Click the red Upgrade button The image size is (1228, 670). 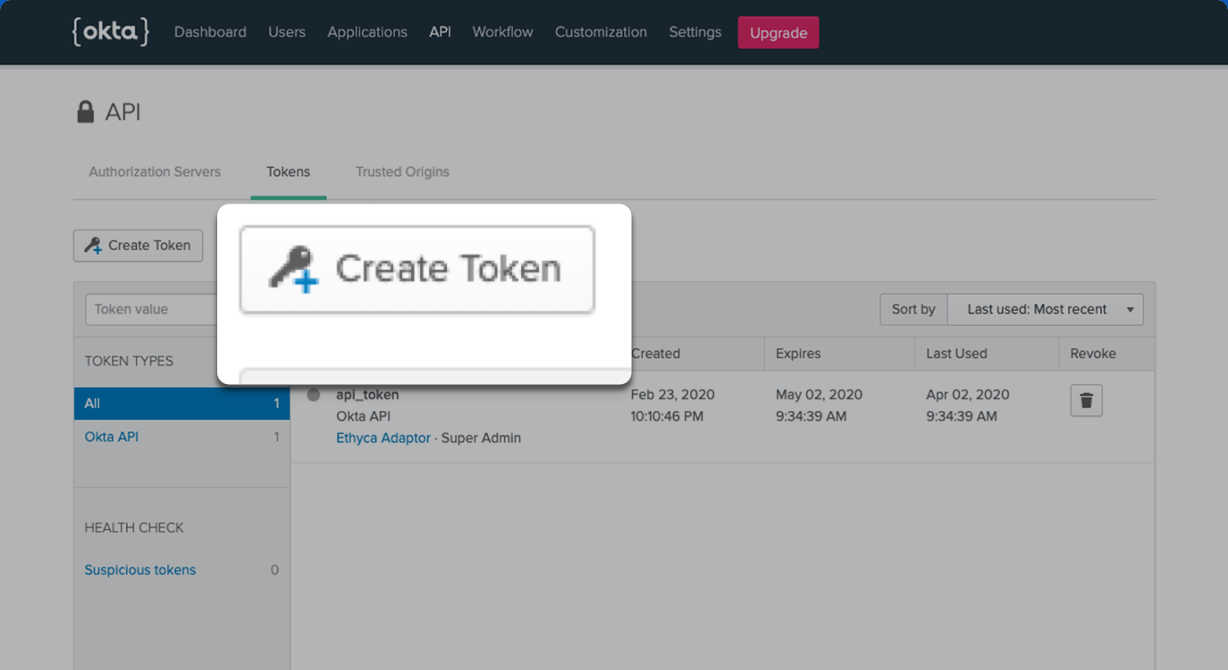pos(778,33)
